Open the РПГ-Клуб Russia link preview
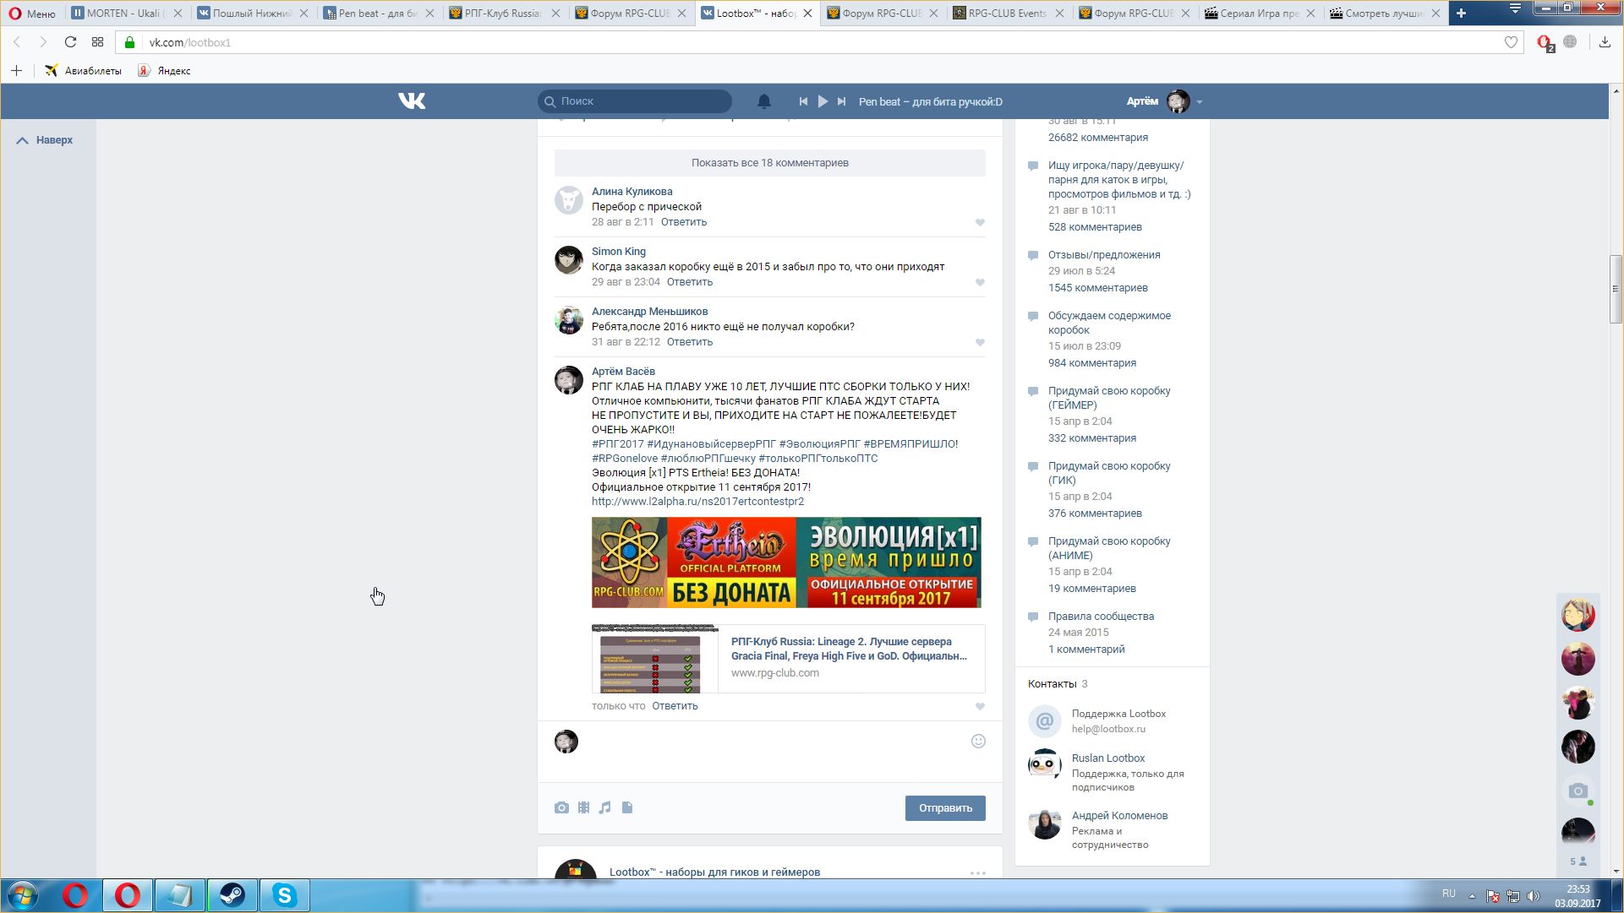1624x913 pixels. click(788, 659)
